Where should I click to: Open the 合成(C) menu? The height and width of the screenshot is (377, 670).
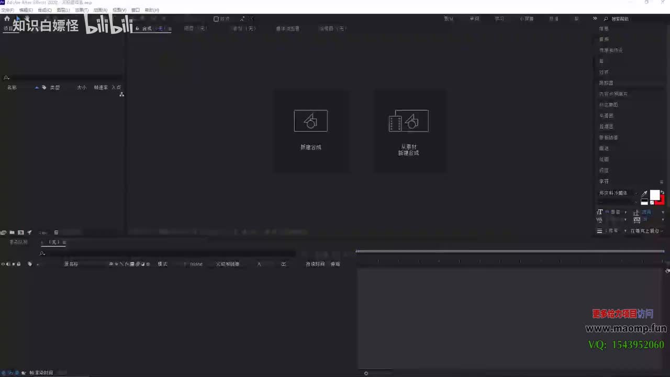[44, 10]
